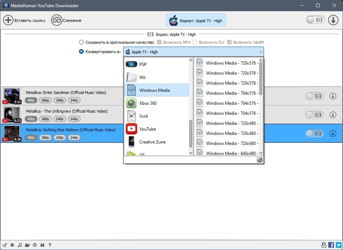Click device list scroll up arrow

click(190, 60)
